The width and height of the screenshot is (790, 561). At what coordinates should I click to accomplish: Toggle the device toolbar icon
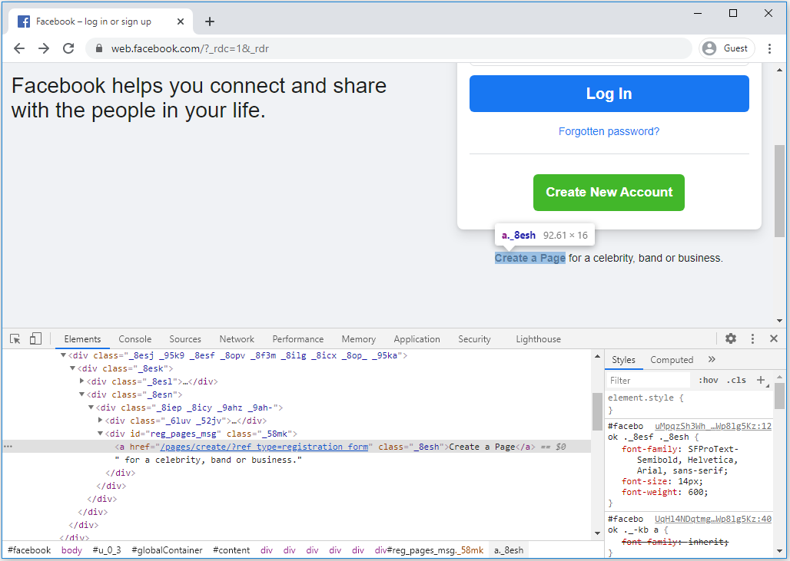pos(35,338)
